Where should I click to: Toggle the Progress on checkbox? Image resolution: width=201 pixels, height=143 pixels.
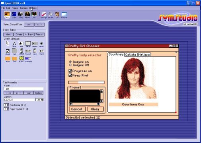coord(70,71)
